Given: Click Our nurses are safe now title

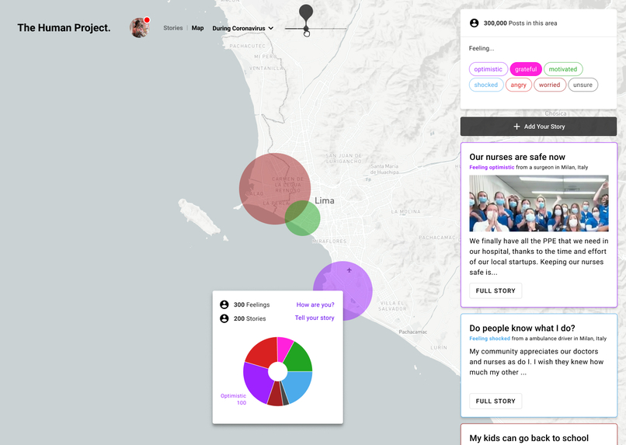Looking at the screenshot, I should coord(517,157).
